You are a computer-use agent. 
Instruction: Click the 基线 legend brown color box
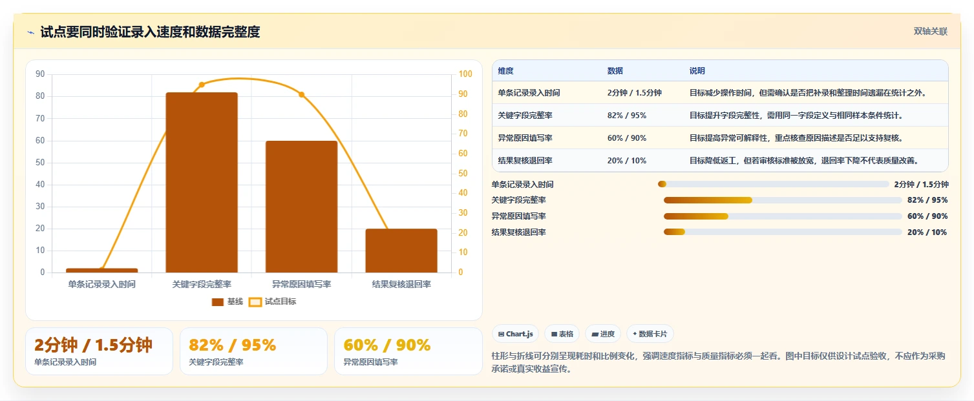pyautogui.click(x=218, y=302)
